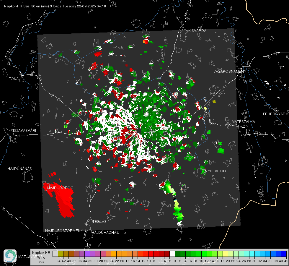This screenshot has height=266, width=289.
Task: Pick the deep blue swatch between 40 and 42
Action: click(284, 254)
